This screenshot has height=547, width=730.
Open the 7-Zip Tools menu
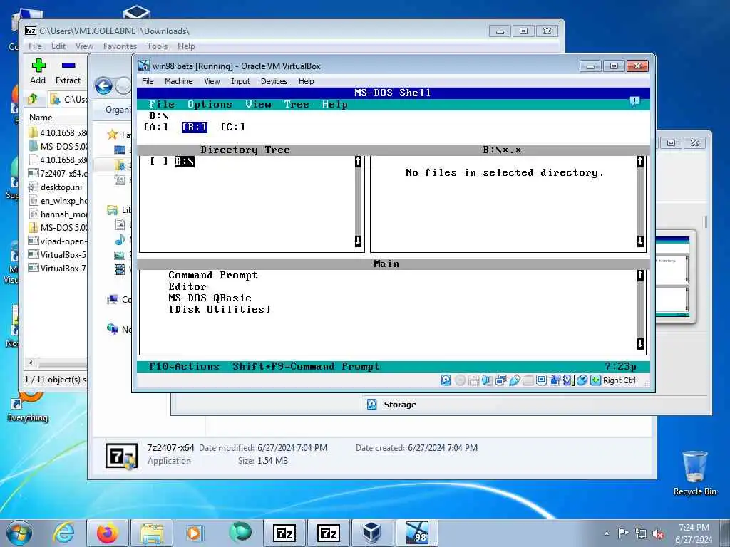pyautogui.click(x=157, y=46)
